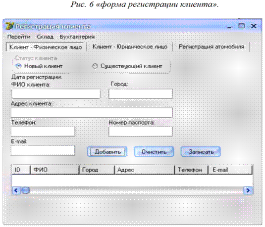Image resolution: width=265 pixels, height=227 pixels.
Task: Open the Склад menu
Action: coord(45,37)
